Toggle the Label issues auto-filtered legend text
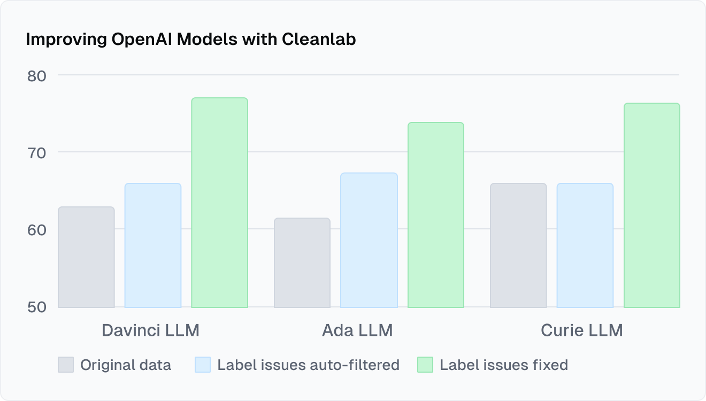Viewport: 706px width, 401px height. pos(308,365)
